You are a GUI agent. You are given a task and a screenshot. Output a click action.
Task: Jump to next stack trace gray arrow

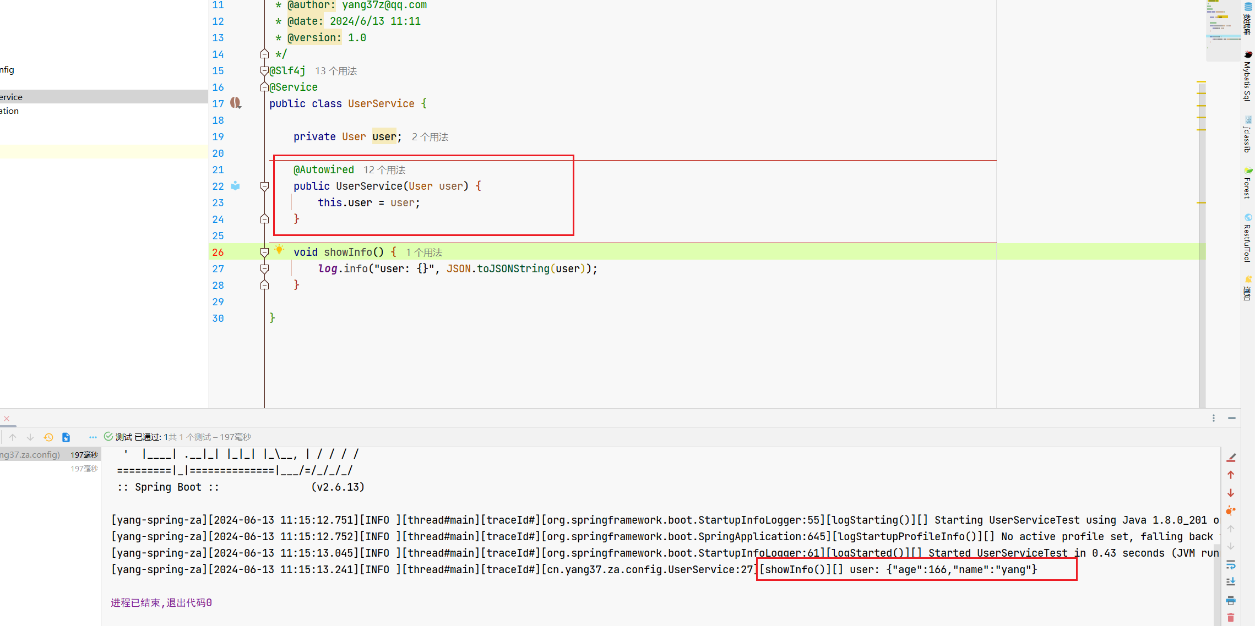[1231, 546]
